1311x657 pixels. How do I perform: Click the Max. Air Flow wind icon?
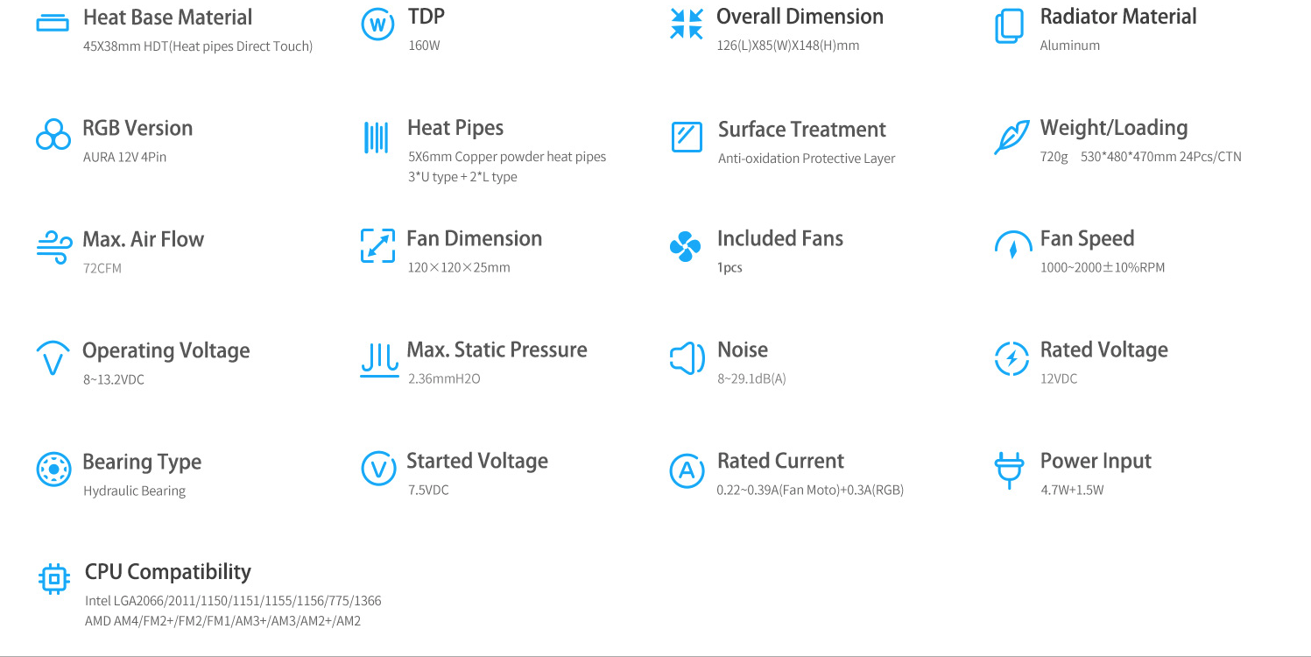point(54,247)
